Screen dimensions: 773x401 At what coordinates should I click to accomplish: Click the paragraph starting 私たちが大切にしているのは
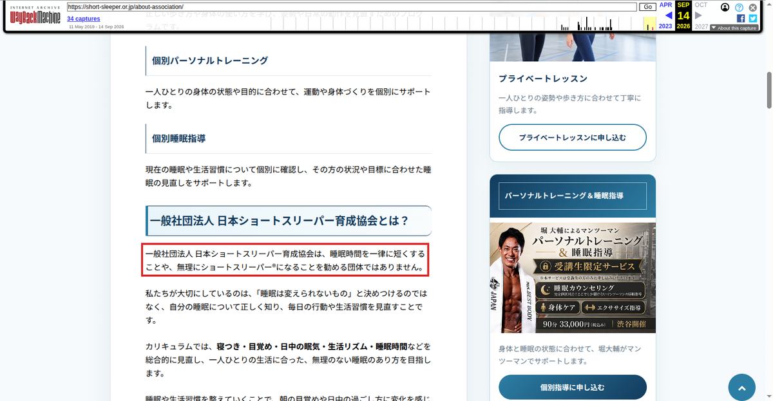[x=288, y=306]
